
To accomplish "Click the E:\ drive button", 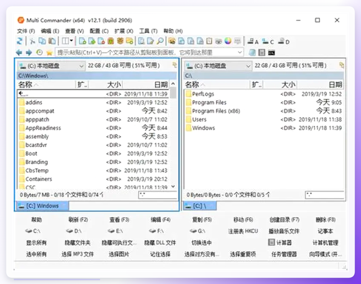I will [115, 231].
